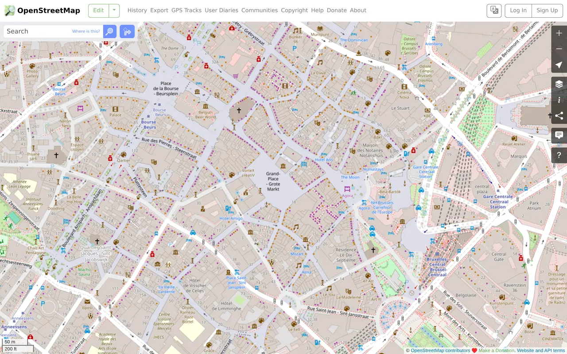This screenshot has height=354, width=567.
Task: Zoom in using the plus icon
Action: click(x=559, y=33)
